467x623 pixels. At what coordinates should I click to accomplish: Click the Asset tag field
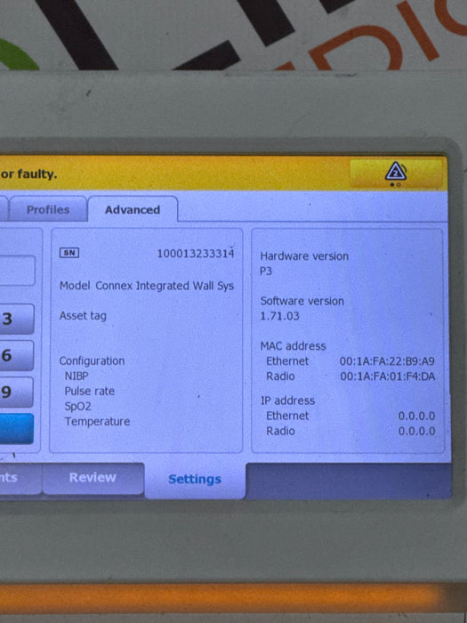coord(83,316)
